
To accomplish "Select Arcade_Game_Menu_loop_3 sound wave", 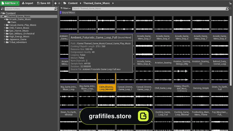I will 144,28.
